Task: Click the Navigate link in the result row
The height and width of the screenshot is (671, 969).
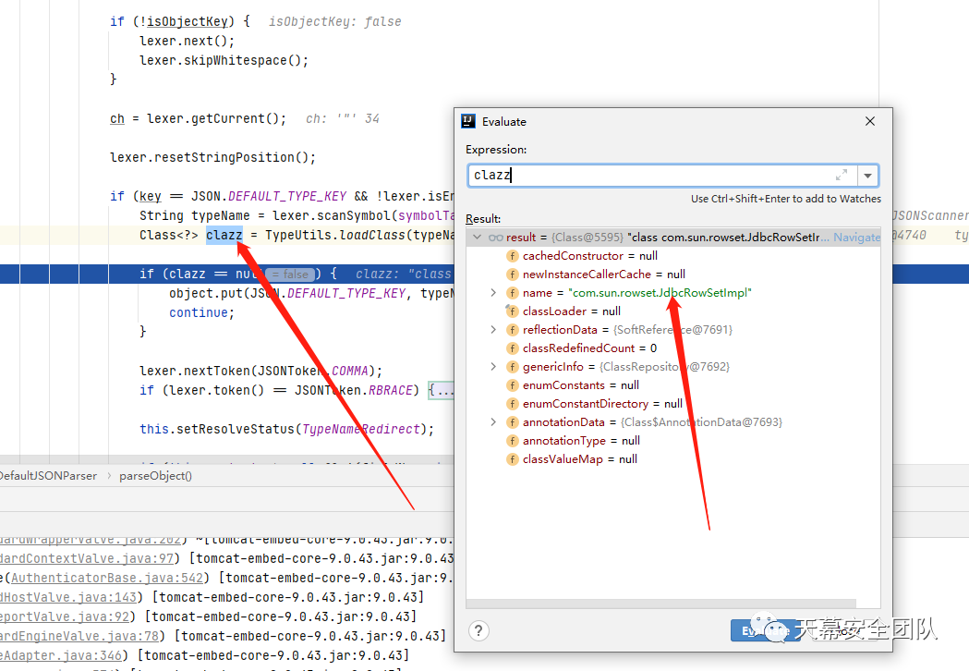Action: pyautogui.click(x=856, y=238)
